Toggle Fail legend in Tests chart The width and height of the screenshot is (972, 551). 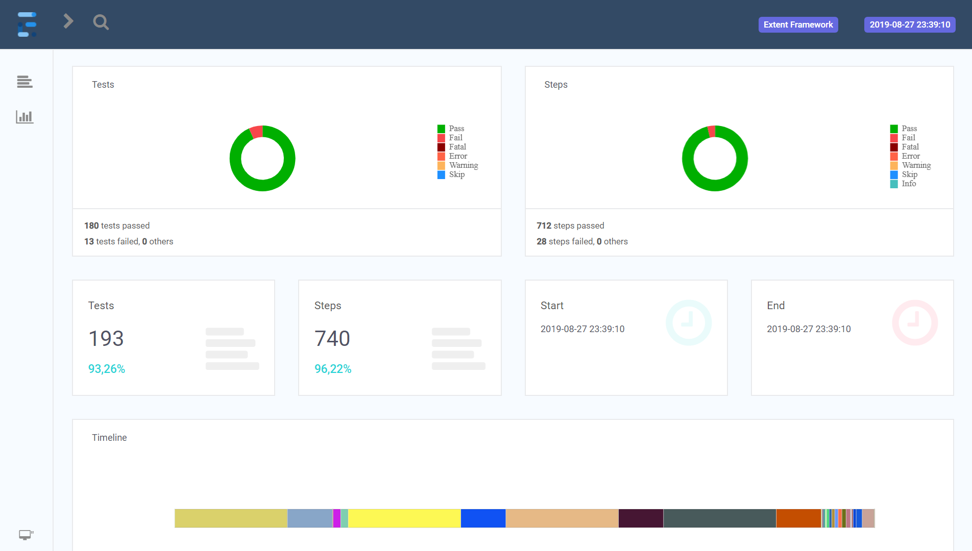(x=450, y=138)
